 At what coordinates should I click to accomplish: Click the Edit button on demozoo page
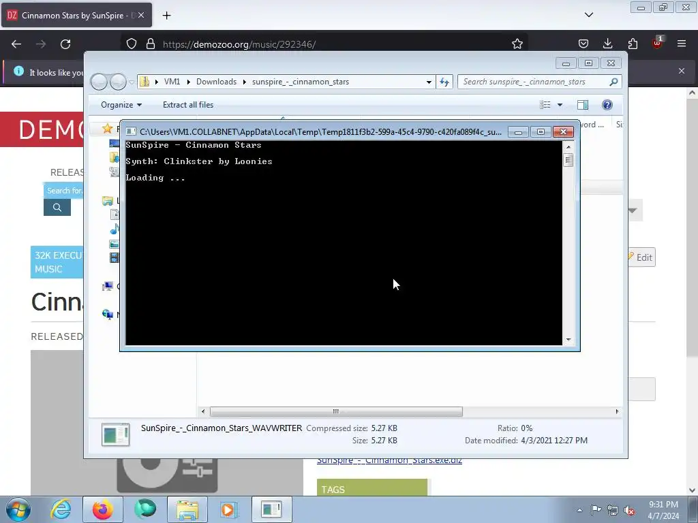pyautogui.click(x=641, y=257)
